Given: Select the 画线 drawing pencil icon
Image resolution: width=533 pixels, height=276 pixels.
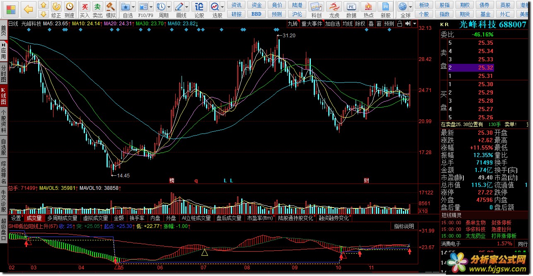Looking at the screenshot, I should 179,7.
